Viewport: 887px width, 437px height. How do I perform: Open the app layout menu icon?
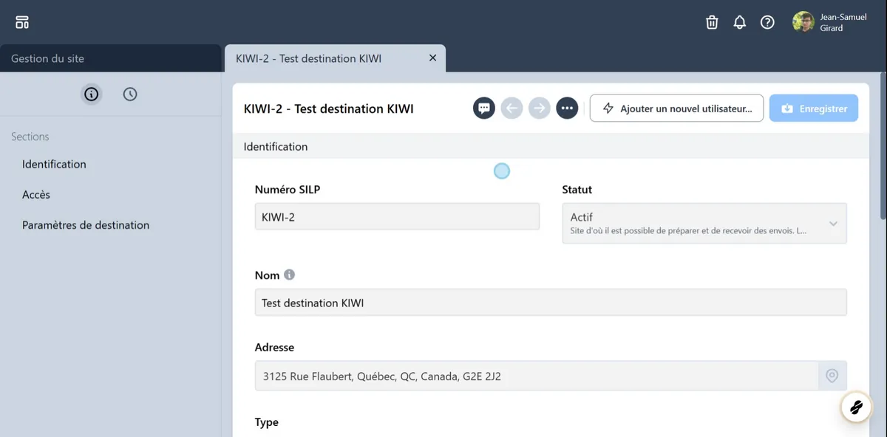(x=22, y=22)
